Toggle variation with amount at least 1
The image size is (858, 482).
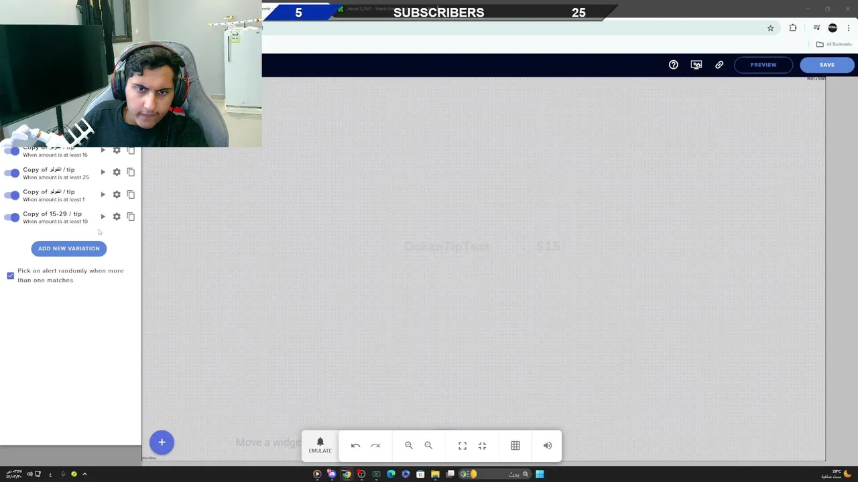point(11,195)
